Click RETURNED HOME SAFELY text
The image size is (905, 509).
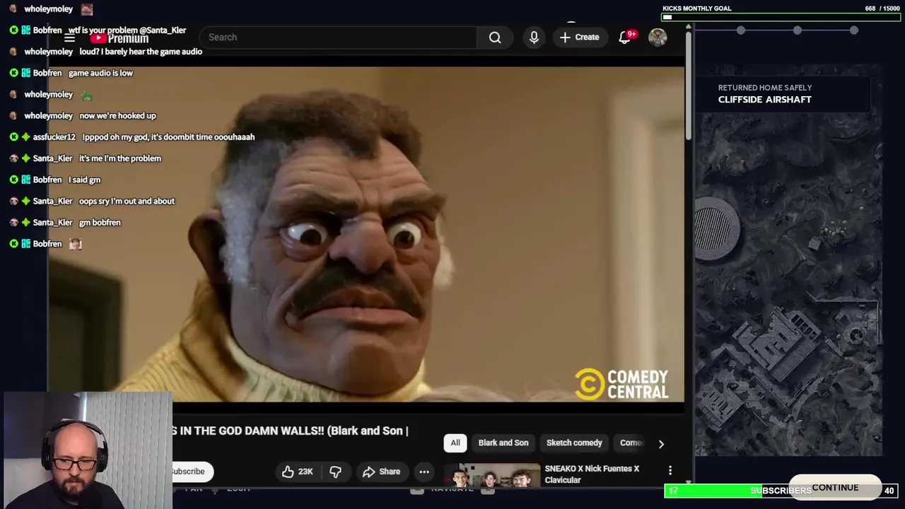coord(765,88)
